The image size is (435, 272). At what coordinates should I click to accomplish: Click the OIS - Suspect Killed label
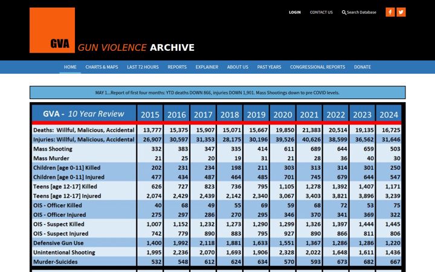pos(59,224)
